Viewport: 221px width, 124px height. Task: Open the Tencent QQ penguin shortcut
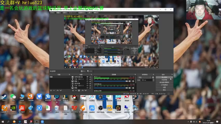74,98
